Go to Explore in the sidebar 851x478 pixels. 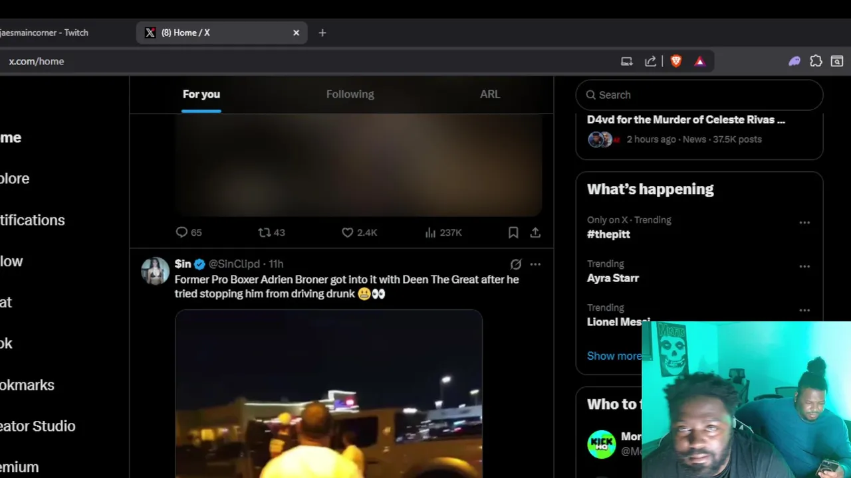(15, 179)
